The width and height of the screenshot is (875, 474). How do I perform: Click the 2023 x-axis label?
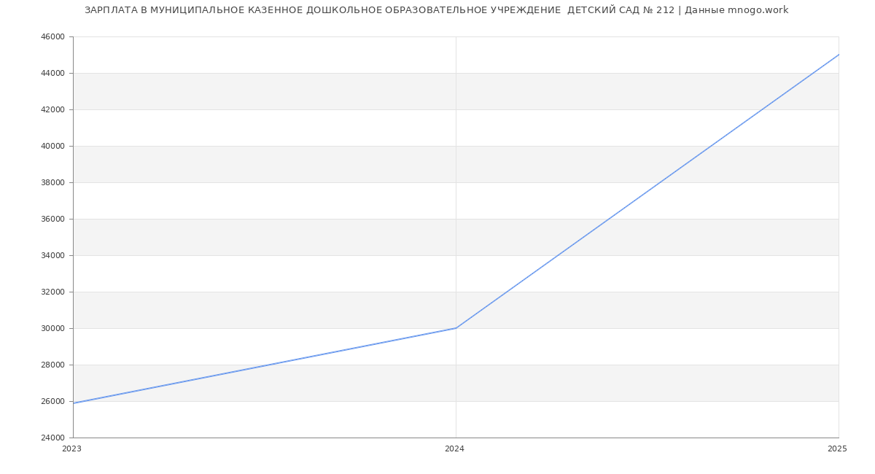pos(71,449)
